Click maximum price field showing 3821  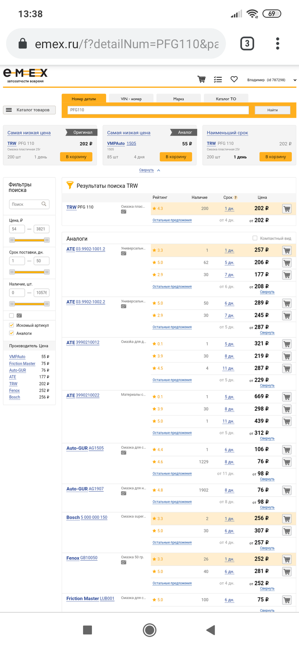pyautogui.click(x=41, y=229)
